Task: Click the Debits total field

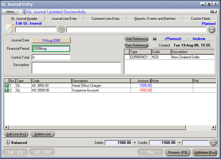Action: 118,143
